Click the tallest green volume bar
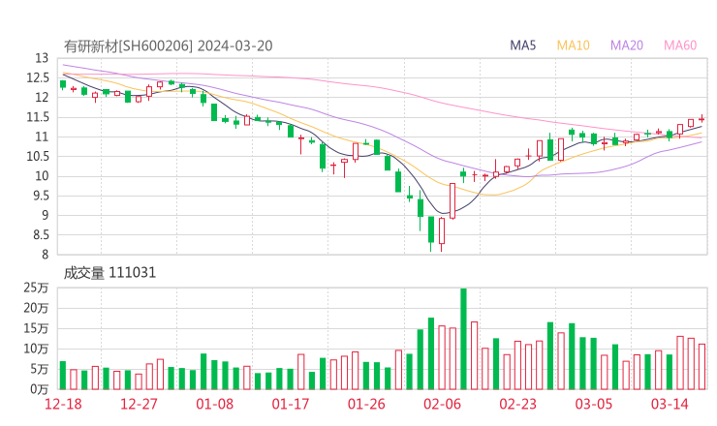The width and height of the screenshot is (717, 426). pyautogui.click(x=463, y=339)
